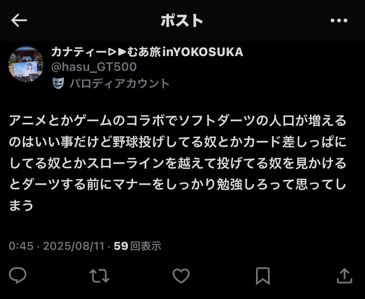
Task: Click the ポスト header title
Action: [182, 20]
